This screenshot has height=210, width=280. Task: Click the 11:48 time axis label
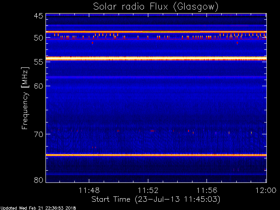tap(89, 190)
